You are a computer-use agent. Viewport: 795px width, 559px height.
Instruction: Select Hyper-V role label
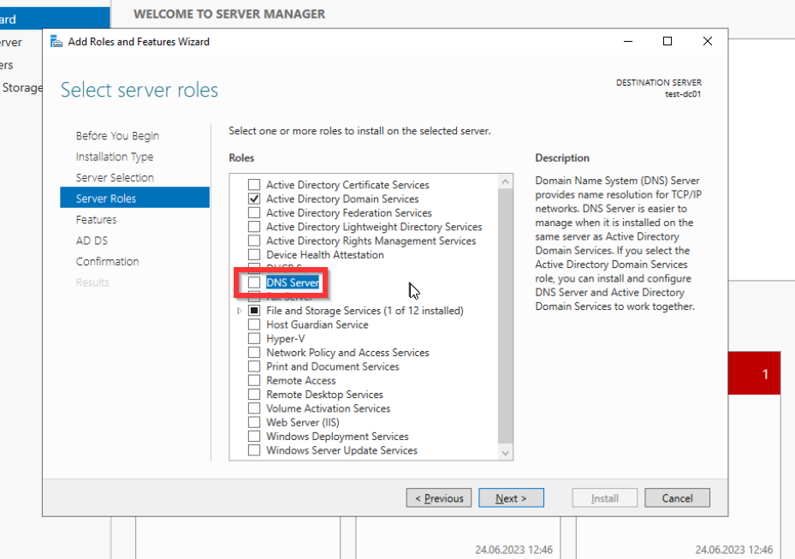(286, 338)
